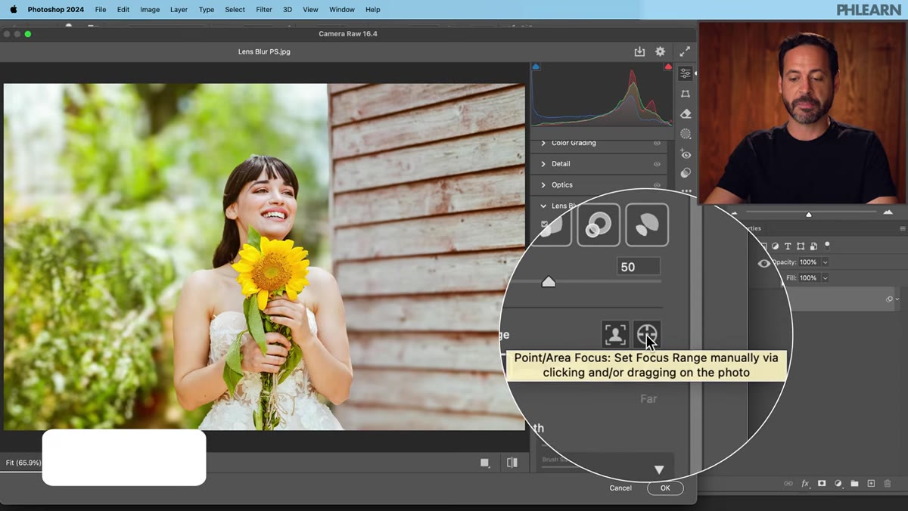
Task: Filter layers by shape layers icon
Action: click(801, 246)
